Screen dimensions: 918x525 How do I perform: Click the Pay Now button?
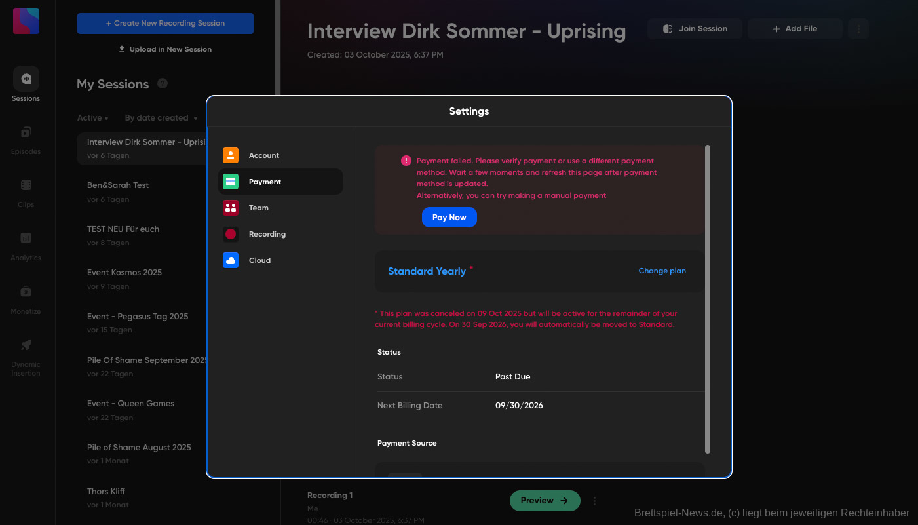tap(449, 217)
